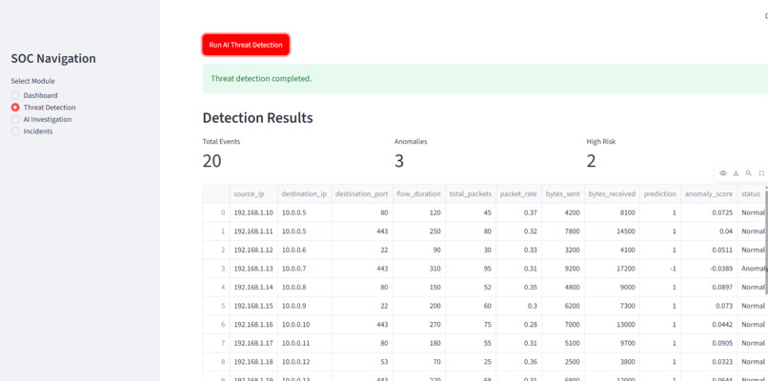Click bytes_sent column header
768x381 pixels.
coord(563,194)
